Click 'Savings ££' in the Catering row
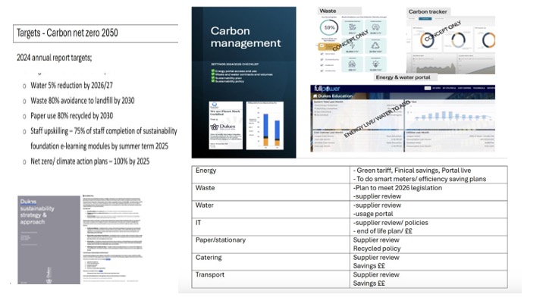Screen dimensions: 546x307 [369, 266]
